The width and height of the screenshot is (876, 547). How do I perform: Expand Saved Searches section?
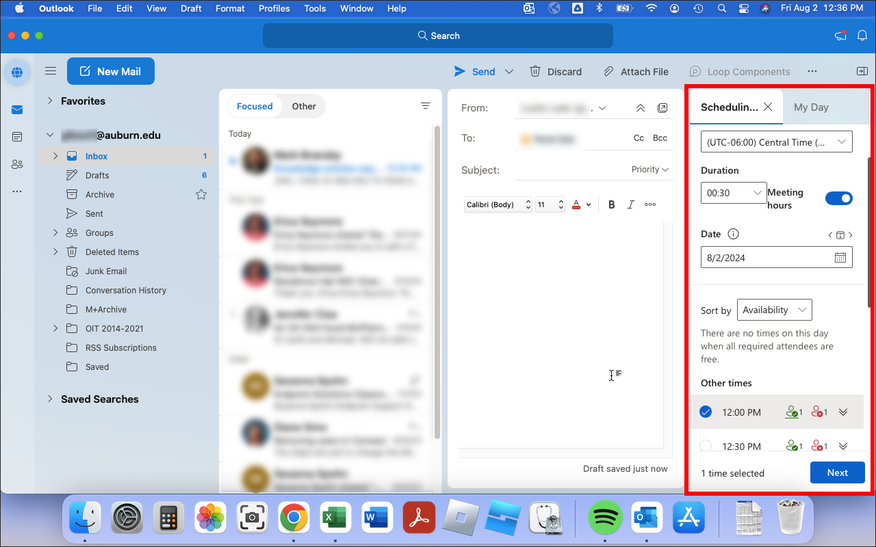coord(50,399)
